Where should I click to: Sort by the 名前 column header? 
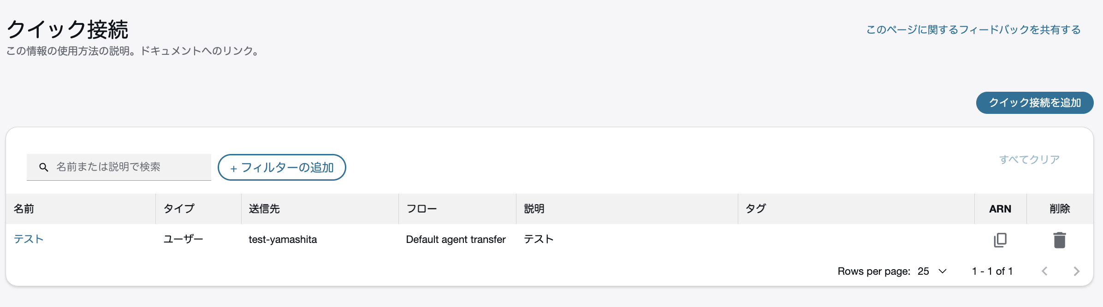[x=24, y=208]
